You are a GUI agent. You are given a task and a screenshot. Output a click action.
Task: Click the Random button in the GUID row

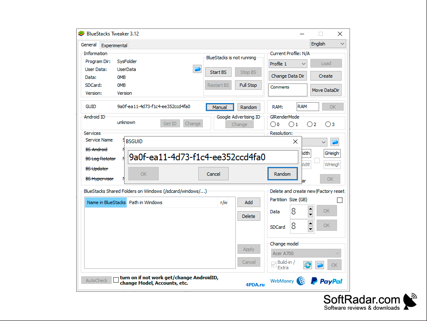pyautogui.click(x=249, y=107)
